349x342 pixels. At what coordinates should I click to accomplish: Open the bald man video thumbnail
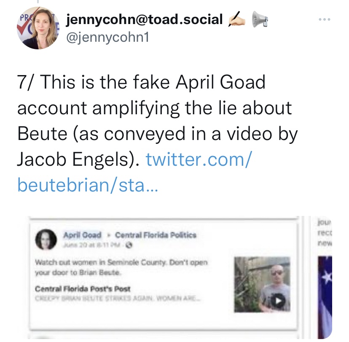[262, 284]
